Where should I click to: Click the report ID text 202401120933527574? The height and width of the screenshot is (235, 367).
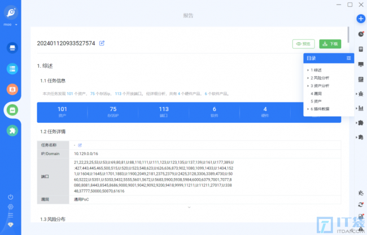66,43
